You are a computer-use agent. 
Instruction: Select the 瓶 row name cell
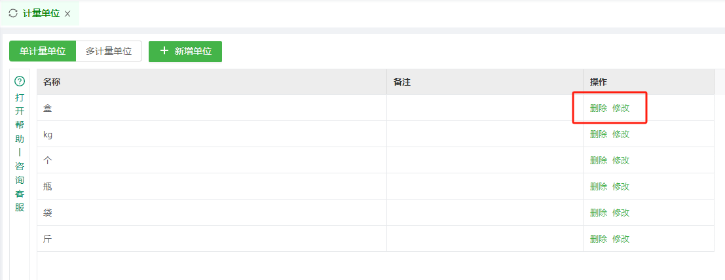pos(212,186)
